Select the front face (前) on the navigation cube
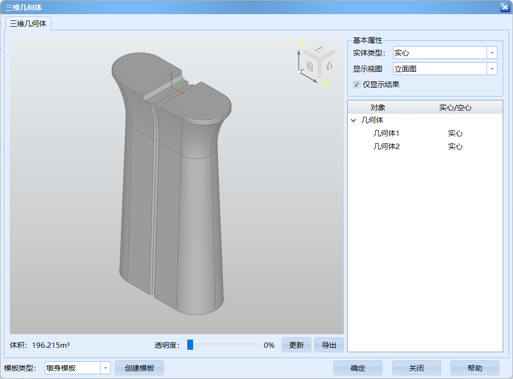 310,65
